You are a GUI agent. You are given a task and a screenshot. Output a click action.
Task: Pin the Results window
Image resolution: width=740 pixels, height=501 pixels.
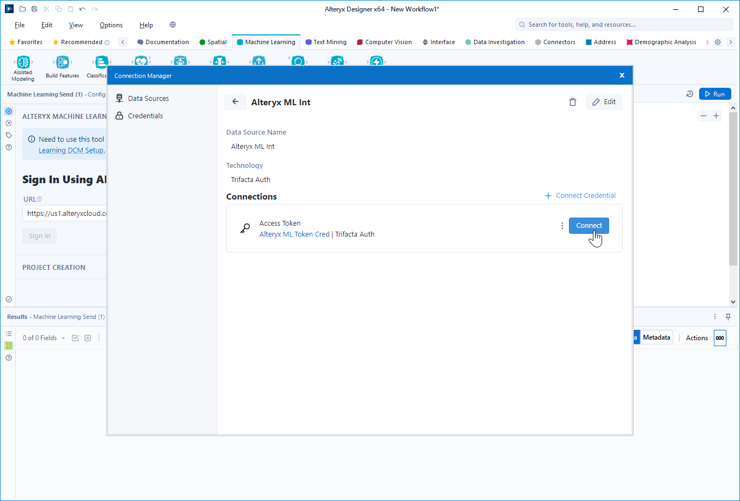pyautogui.click(x=728, y=316)
